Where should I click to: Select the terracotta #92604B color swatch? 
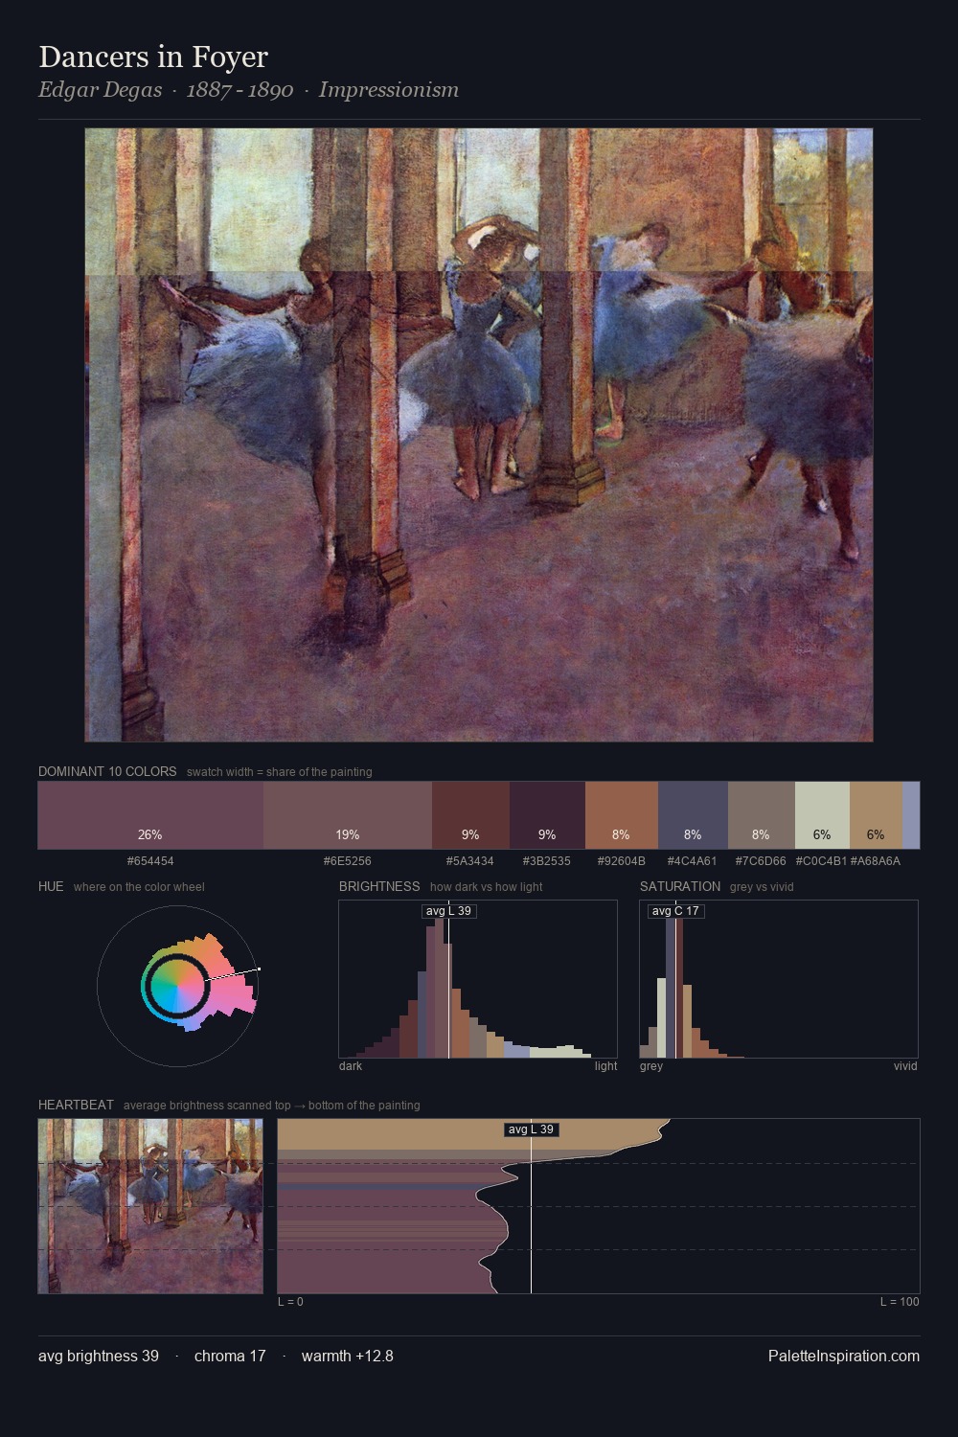click(x=622, y=815)
